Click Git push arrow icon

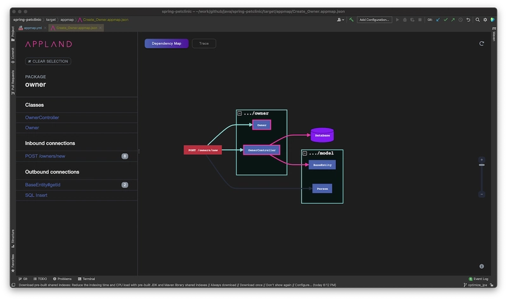(x=452, y=20)
